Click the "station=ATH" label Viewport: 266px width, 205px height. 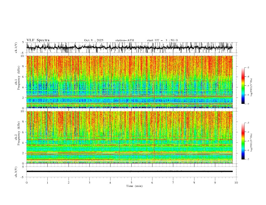coord(125,40)
